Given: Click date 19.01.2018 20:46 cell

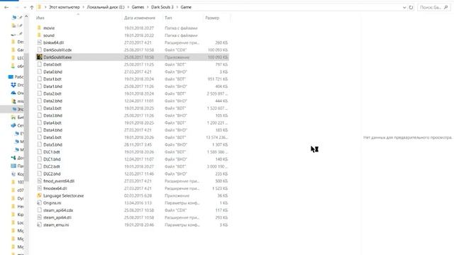Looking at the screenshot, I should click(x=139, y=225).
